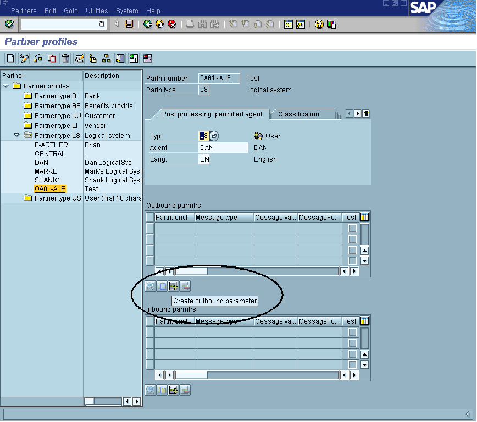Image resolution: width=477 pixels, height=422 pixels.
Task: Click Outbound table vertical scroll down arrow
Action: coord(364,261)
